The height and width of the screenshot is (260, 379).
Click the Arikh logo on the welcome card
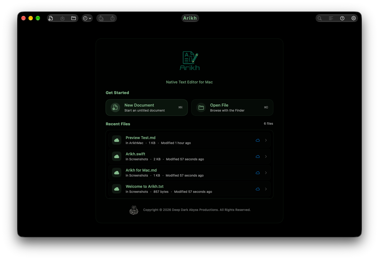[x=189, y=61]
